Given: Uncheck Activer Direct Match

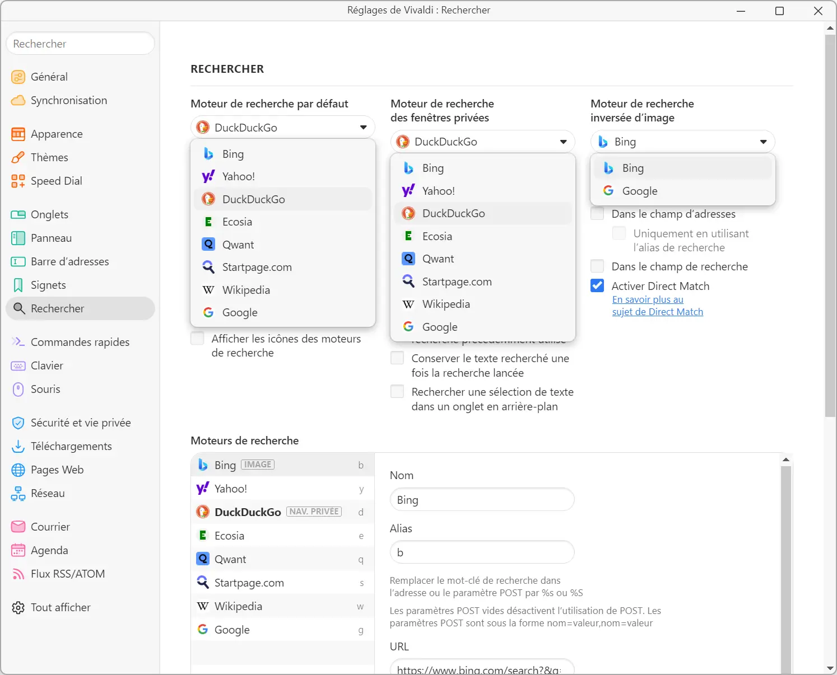Looking at the screenshot, I should coord(597,285).
